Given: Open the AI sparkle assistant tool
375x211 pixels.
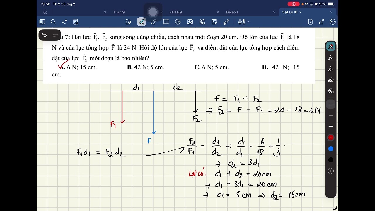Looking at the screenshot, I should tap(65, 22).
